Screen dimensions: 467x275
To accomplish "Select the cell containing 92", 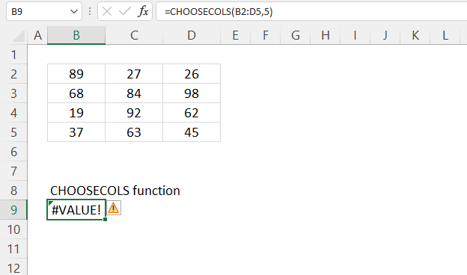I will (x=134, y=113).
